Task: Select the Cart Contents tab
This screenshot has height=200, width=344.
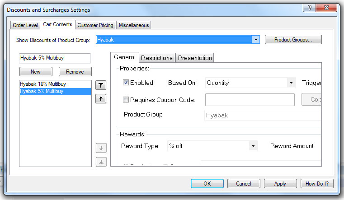Action: click(x=58, y=24)
